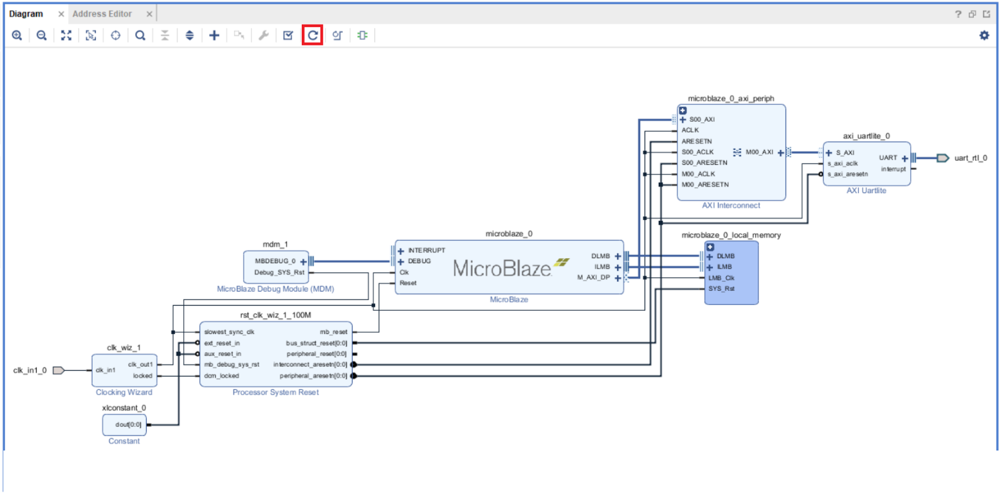Click the locked pin on clk_wiz_1
The width and height of the screenshot is (1001, 493).
(x=143, y=375)
